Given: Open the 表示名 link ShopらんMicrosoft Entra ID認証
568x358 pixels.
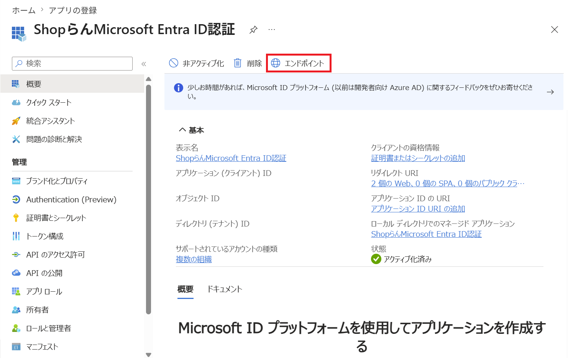Looking at the screenshot, I should tap(231, 158).
